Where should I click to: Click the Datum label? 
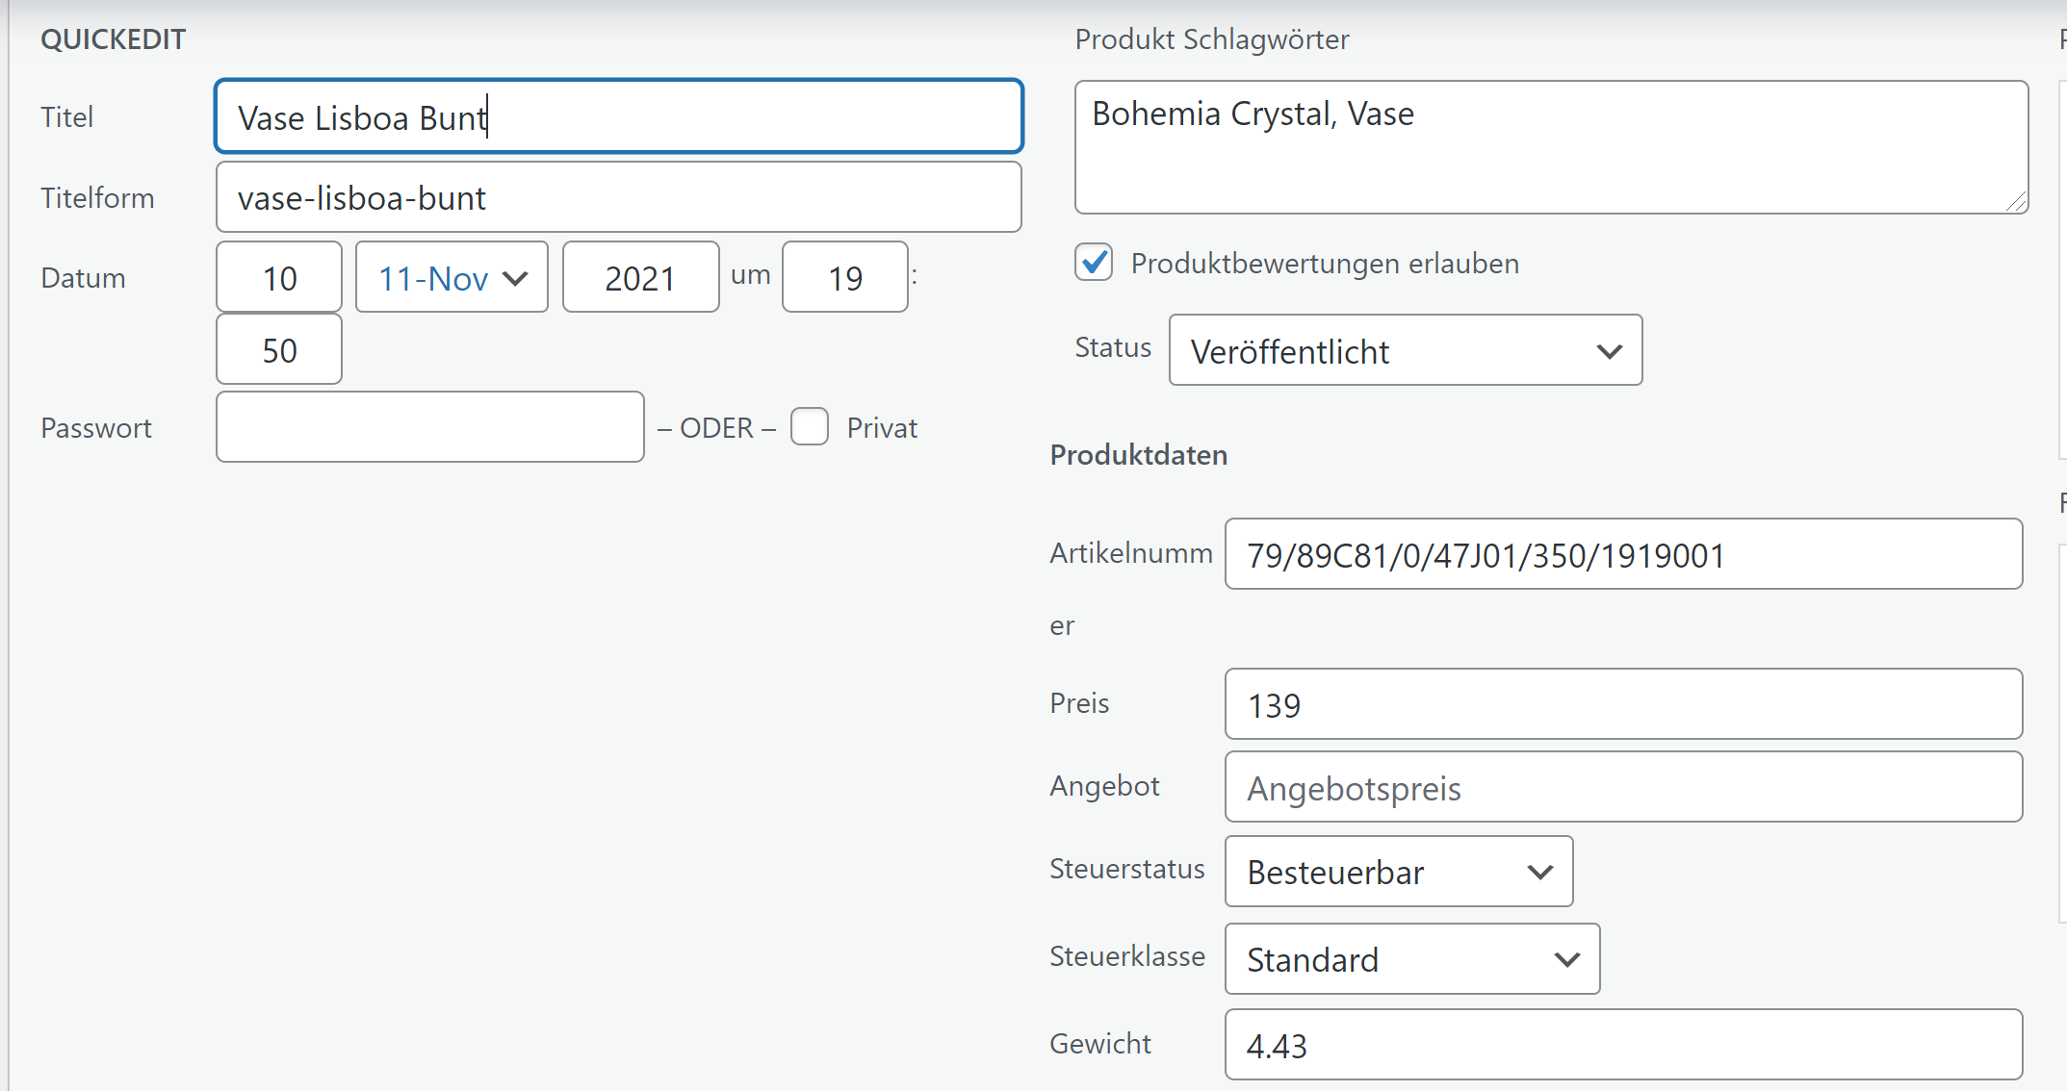[x=83, y=278]
